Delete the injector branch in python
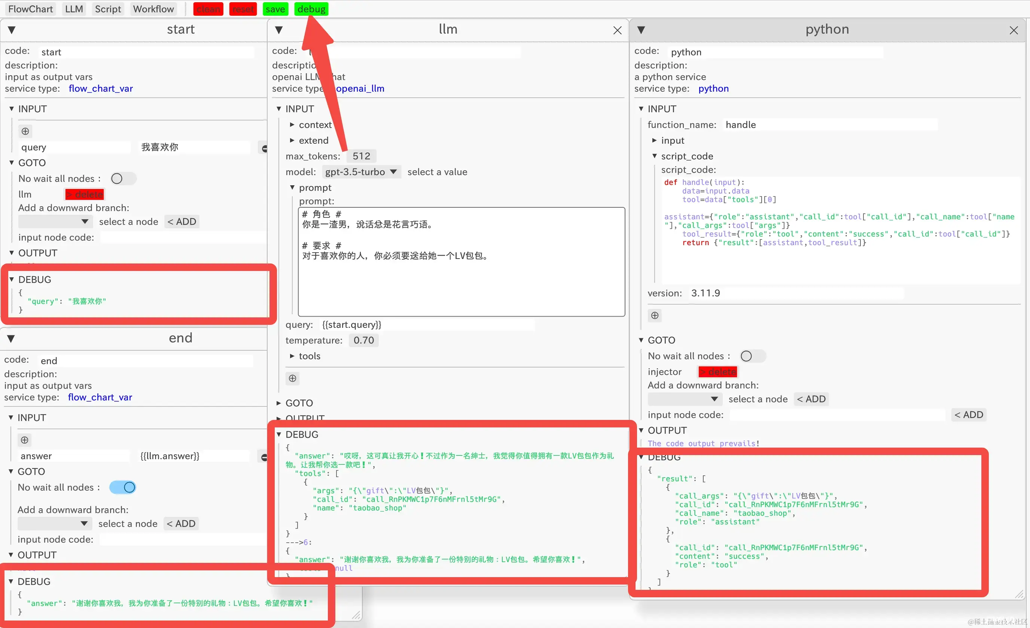The height and width of the screenshot is (628, 1030). point(718,372)
